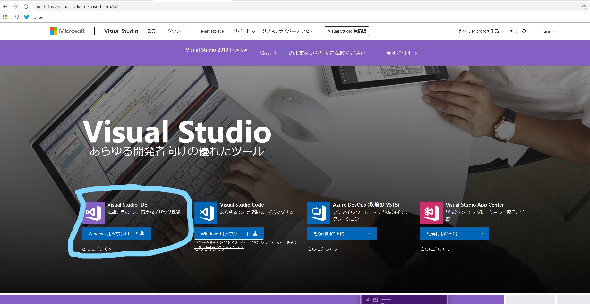The height and width of the screenshot is (304, 590).
Task: Click the Azure DevOps logo icon
Action: 319,213
